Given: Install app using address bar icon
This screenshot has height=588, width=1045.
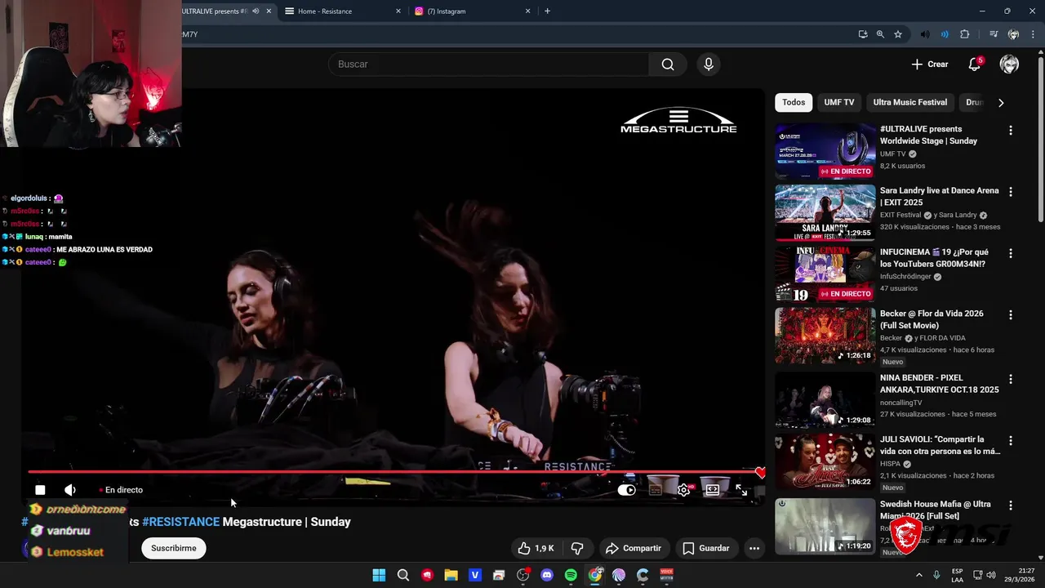Looking at the screenshot, I should pyautogui.click(x=863, y=34).
